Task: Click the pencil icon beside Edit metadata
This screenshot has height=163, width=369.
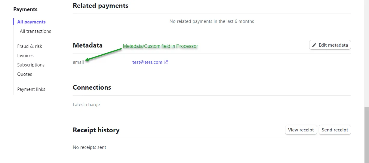Action: [x=314, y=45]
